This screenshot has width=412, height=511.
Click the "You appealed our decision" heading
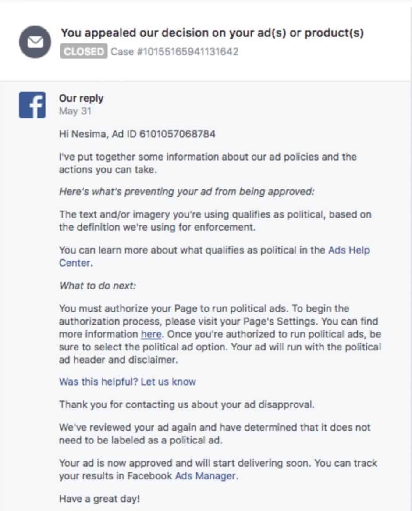212,33
